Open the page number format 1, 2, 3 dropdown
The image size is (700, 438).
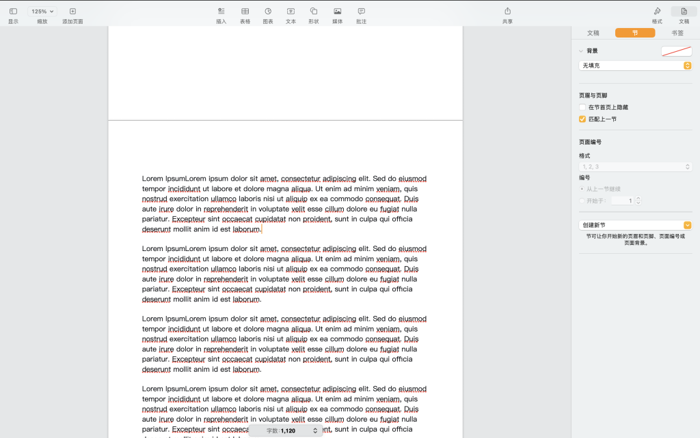point(635,166)
